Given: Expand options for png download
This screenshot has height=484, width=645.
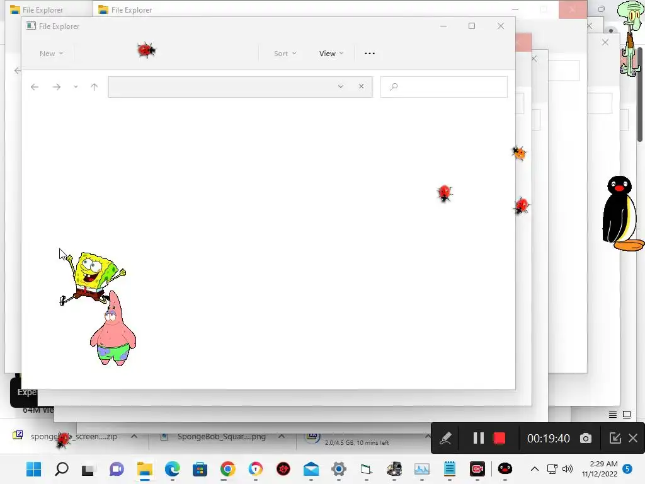Looking at the screenshot, I should coord(282,436).
